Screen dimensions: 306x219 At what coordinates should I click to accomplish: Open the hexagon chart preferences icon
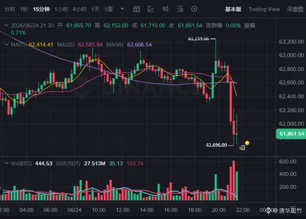[x=194, y=9]
